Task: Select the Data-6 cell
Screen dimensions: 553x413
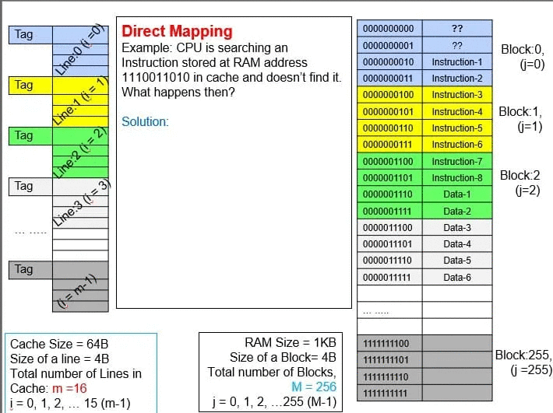Action: pyautogui.click(x=457, y=278)
